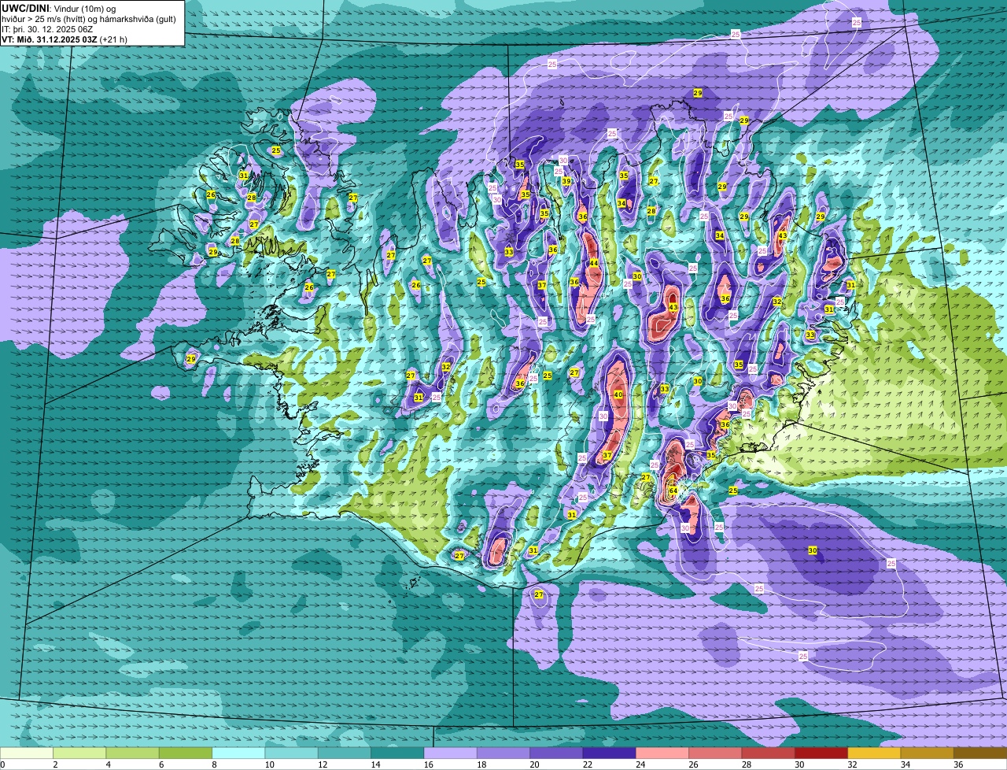Click the legend scale tick label 36
This screenshot has width=1007, height=770.
958,764
